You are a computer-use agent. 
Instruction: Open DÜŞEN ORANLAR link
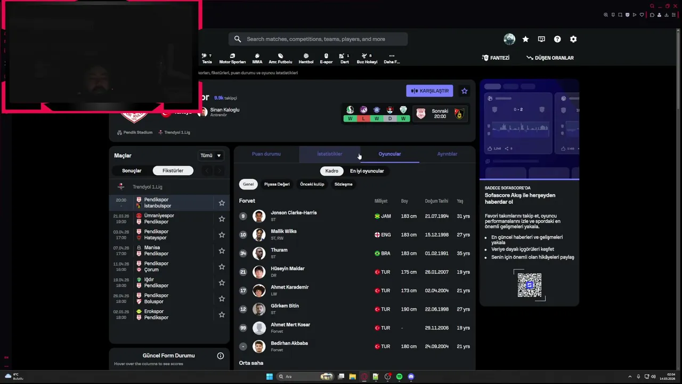pyautogui.click(x=550, y=58)
